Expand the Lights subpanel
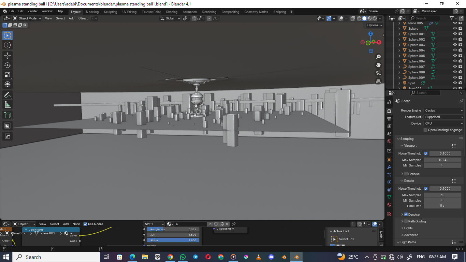This screenshot has width=466, height=262. (x=408, y=228)
